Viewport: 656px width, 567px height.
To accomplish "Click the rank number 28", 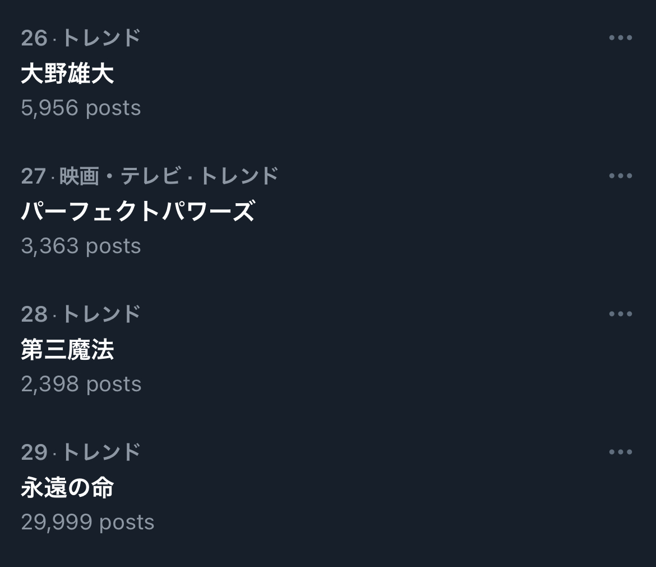I will [34, 314].
